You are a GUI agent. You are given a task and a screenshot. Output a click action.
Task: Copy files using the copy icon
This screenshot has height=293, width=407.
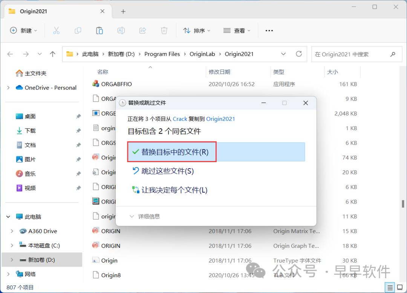78,30
